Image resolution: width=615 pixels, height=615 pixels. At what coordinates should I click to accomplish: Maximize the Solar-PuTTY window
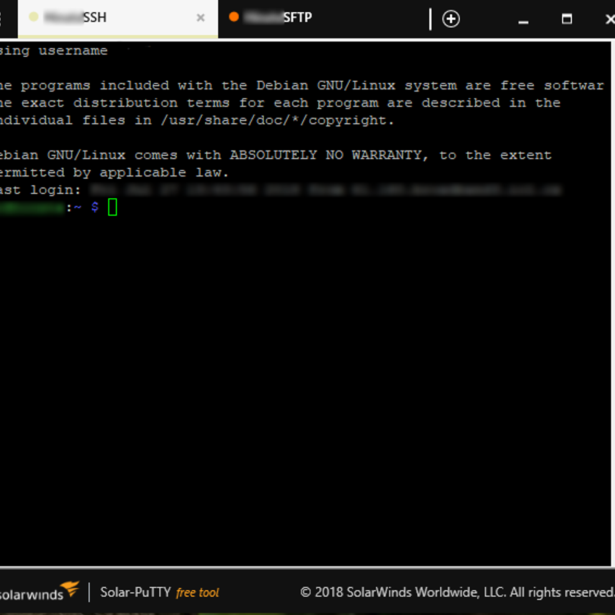point(567,19)
